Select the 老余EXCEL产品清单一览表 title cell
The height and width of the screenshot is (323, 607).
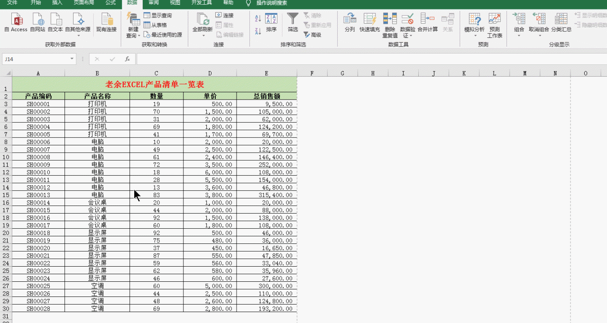[x=155, y=84]
